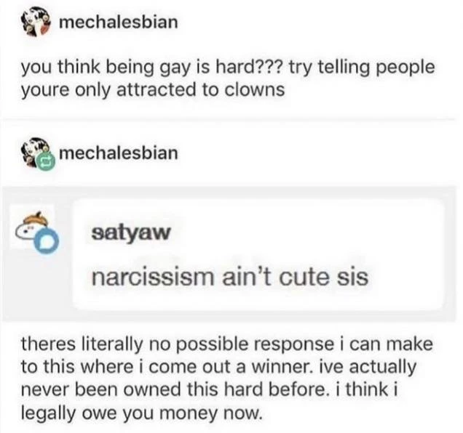This screenshot has width=463, height=433.
Task: Select the word "narcissism" in satyaw's reply
Action: click(153, 278)
